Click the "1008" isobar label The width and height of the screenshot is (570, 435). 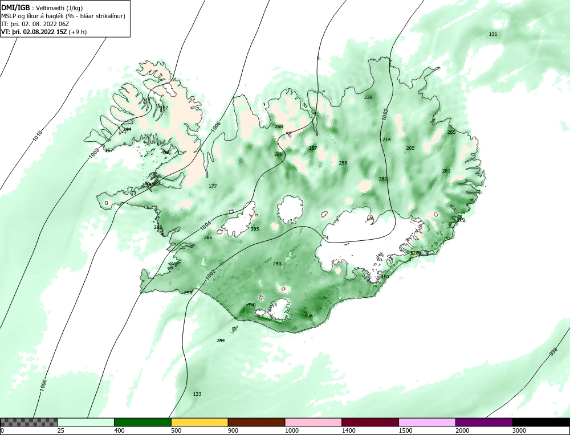[95, 153]
